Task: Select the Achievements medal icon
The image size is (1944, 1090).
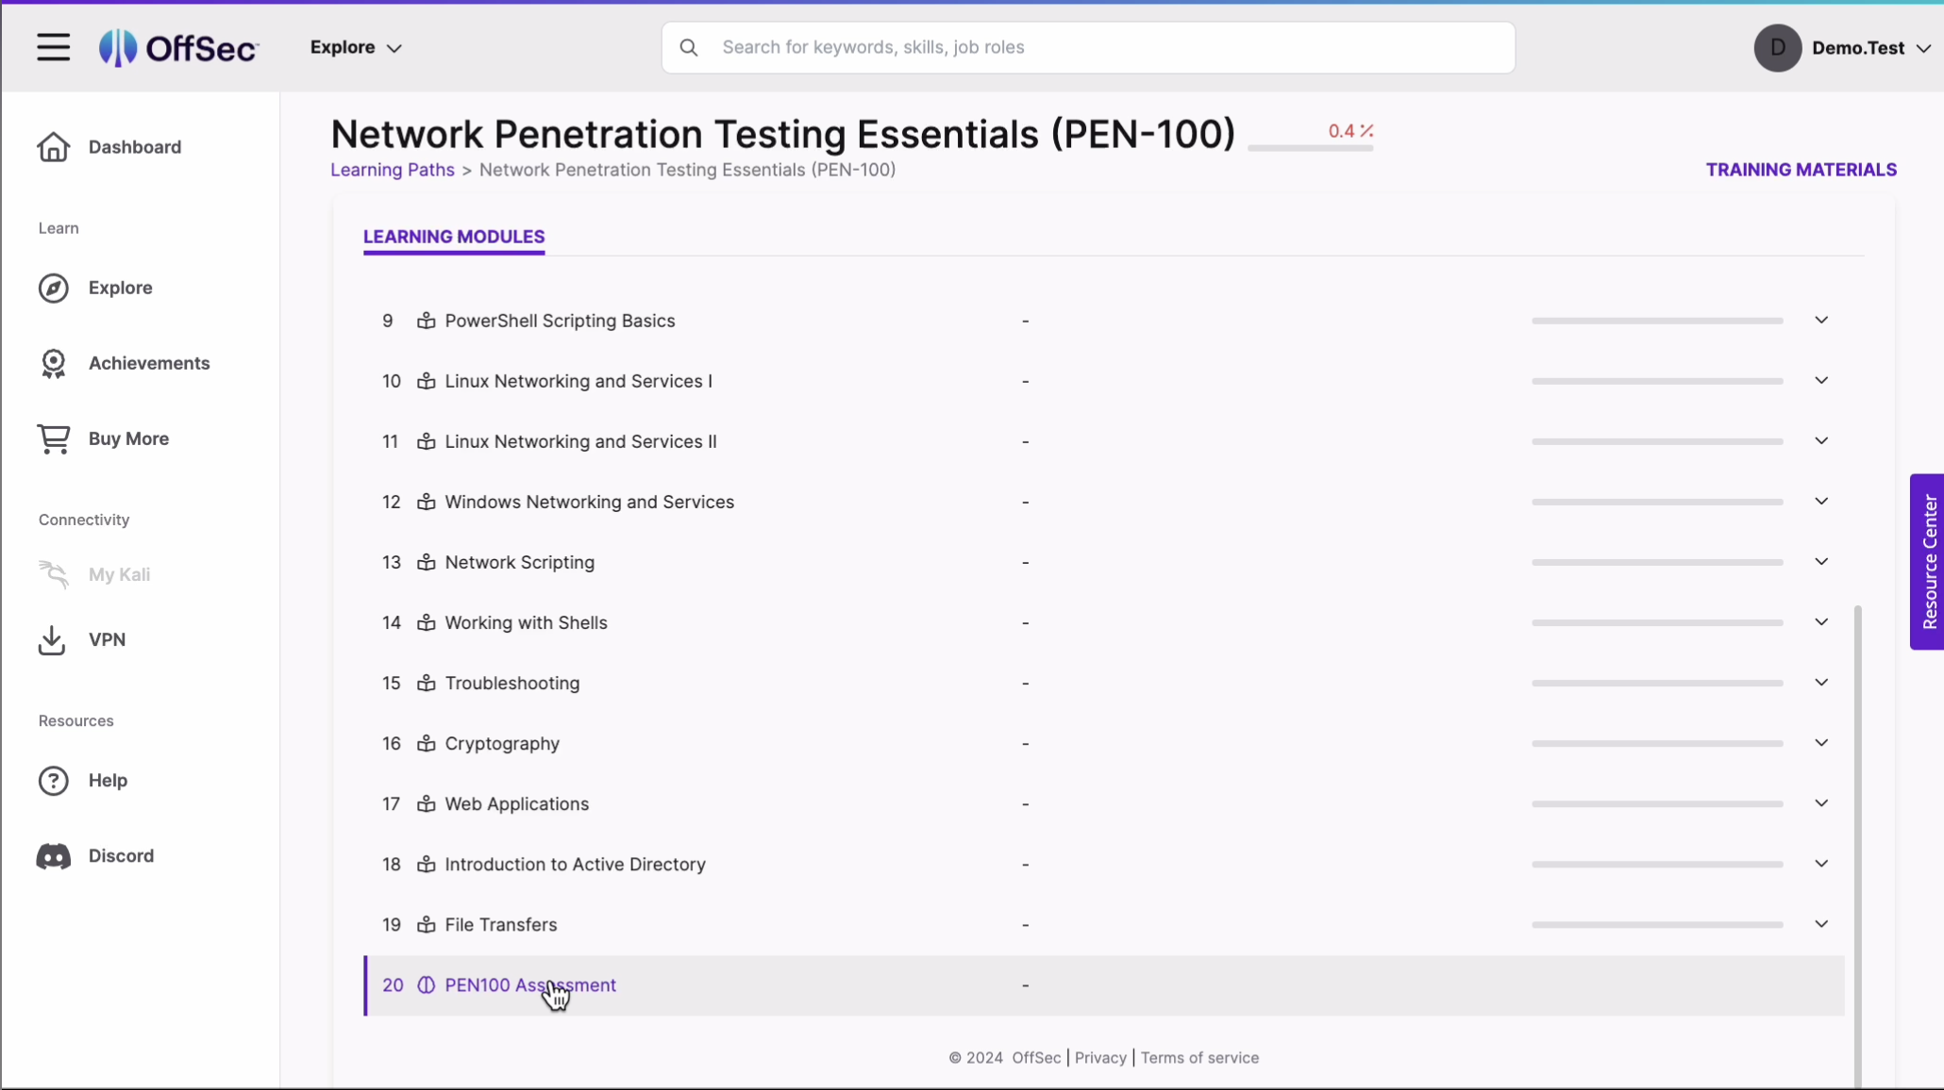Action: tap(53, 363)
